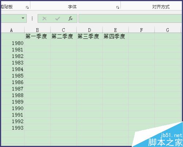The image size is (183, 147).
Task: Click the 对齐方式 ribbon group label
Action: (x=161, y=7)
